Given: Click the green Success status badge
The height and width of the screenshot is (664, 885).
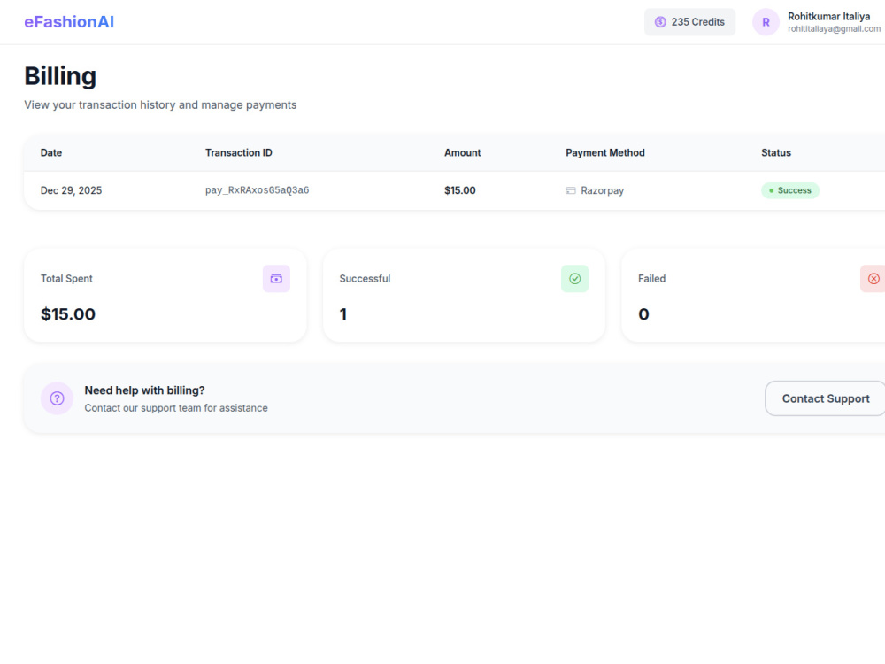Looking at the screenshot, I should pos(790,190).
